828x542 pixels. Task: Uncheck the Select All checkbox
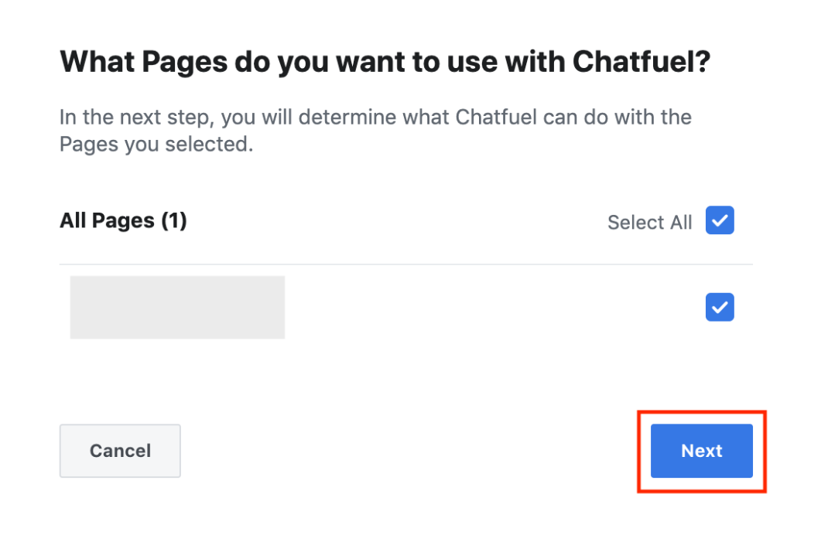[x=720, y=221]
